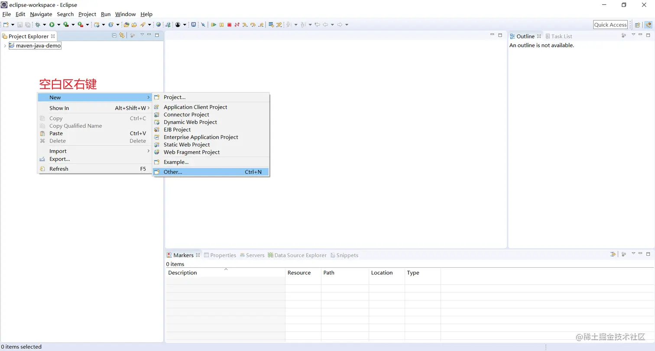This screenshot has height=351, width=655.
Task: Click the Step Into debug icon
Action: click(245, 25)
